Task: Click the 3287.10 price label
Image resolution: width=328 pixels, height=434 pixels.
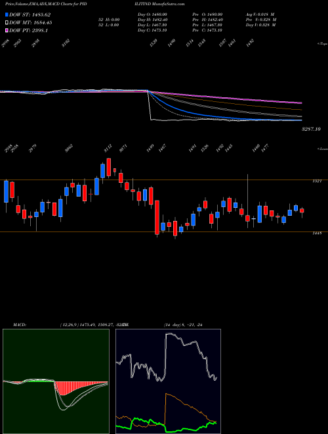Action: coord(311,129)
